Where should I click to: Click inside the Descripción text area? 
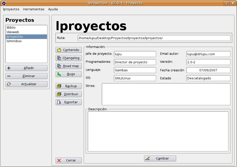coord(158,131)
